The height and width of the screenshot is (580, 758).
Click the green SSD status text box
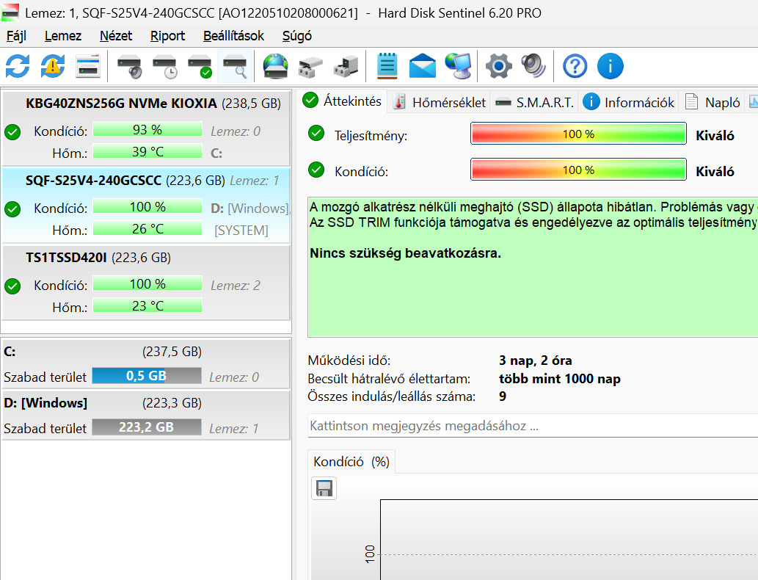533,267
